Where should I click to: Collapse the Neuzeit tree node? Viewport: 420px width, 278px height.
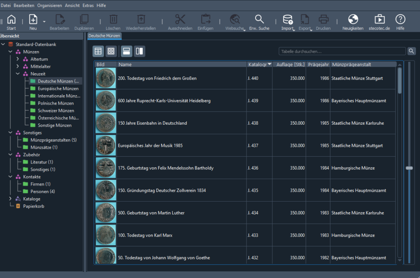pos(18,74)
